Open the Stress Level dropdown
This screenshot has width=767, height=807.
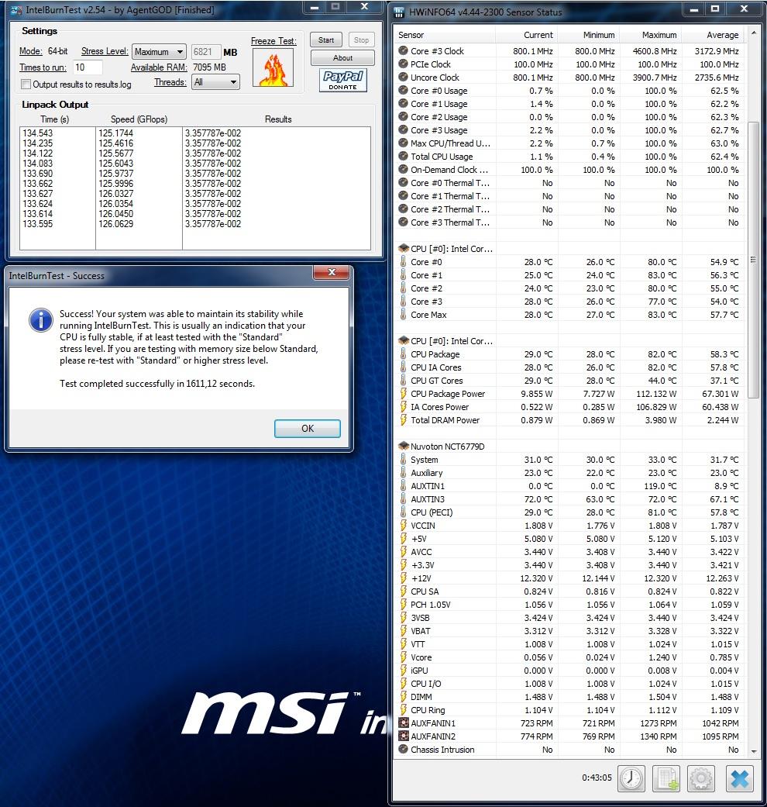pyautogui.click(x=159, y=52)
